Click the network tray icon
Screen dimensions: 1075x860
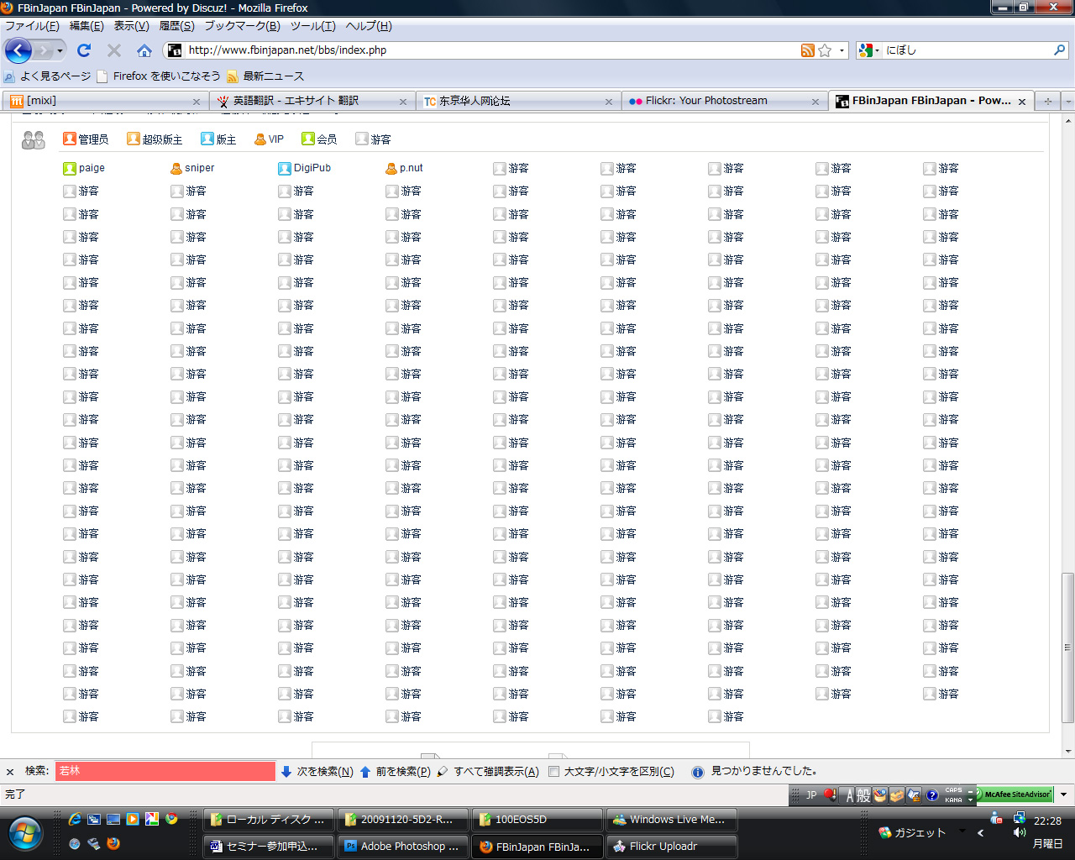point(1020,817)
